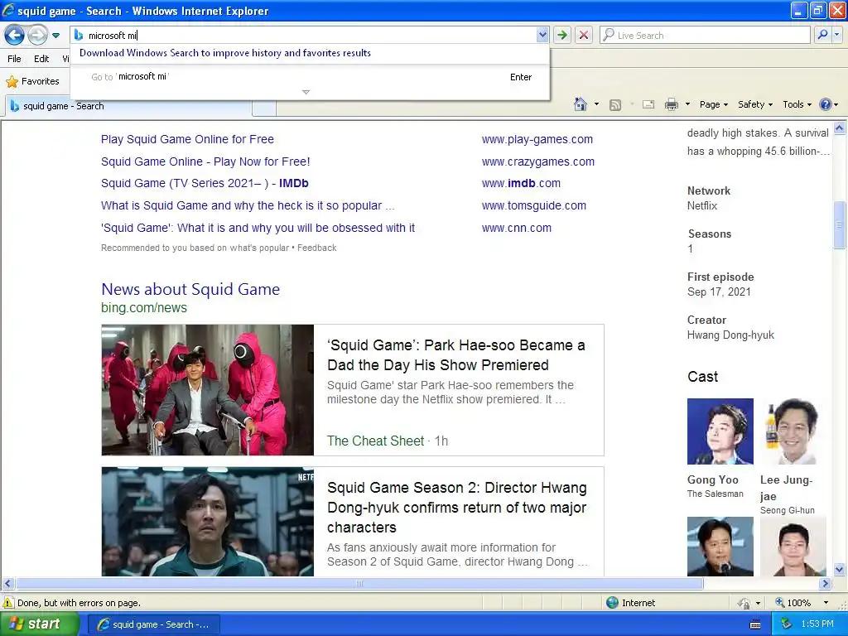This screenshot has height=636, width=848.
Task: Open the File menu
Action: tap(14, 59)
